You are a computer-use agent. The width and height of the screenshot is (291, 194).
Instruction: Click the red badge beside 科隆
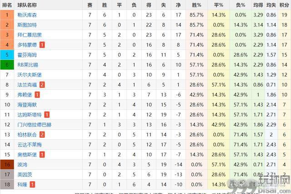[x=32, y=184]
